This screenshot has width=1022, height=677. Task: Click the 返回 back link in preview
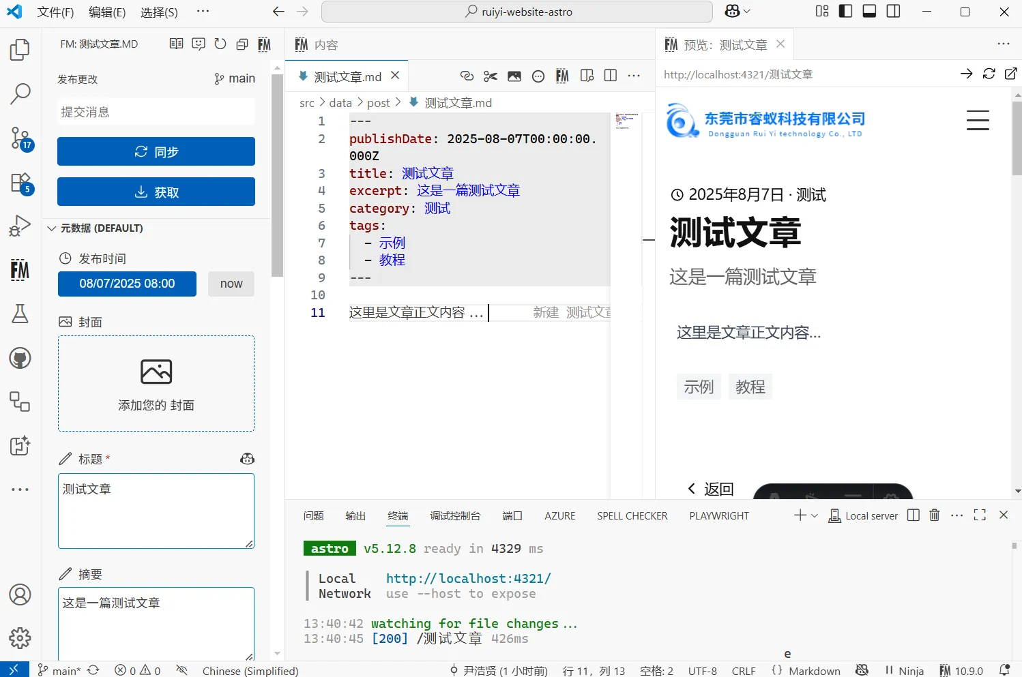711,489
